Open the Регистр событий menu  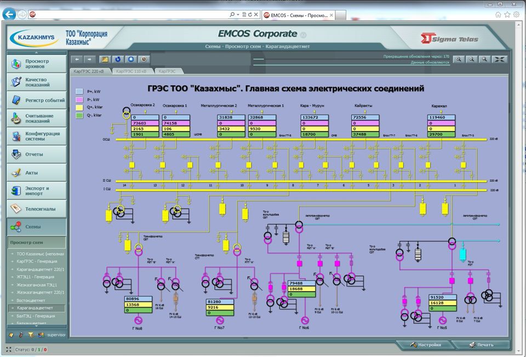(x=37, y=100)
